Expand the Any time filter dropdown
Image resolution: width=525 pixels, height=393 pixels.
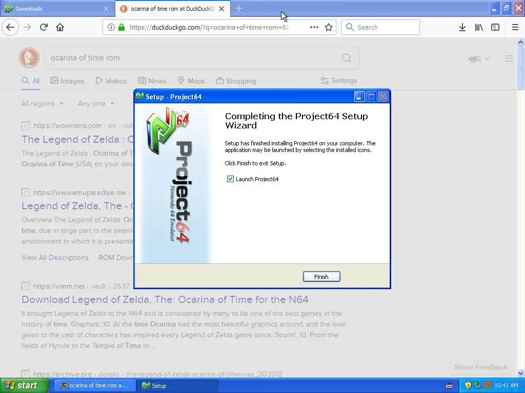(x=96, y=103)
